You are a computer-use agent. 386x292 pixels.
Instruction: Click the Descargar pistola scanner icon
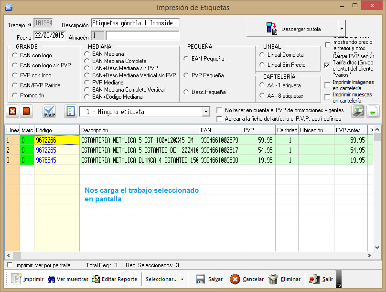272,29
